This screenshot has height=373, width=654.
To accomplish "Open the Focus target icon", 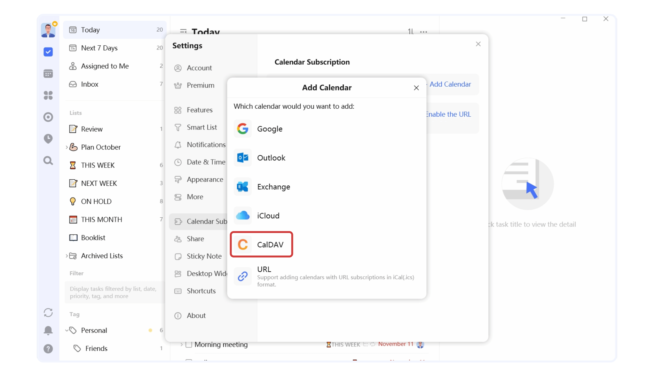I will pos(48,117).
